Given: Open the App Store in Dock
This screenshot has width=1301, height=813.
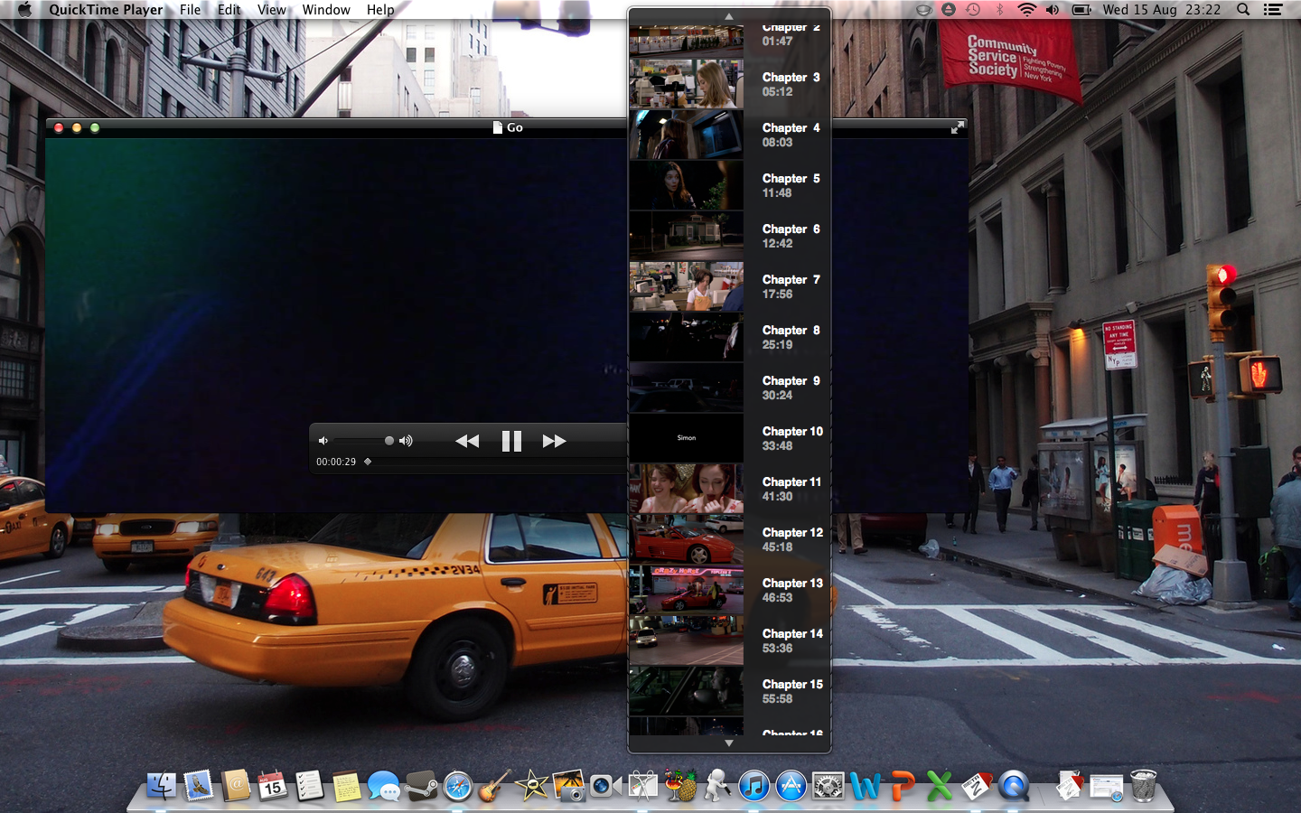Looking at the screenshot, I should point(791,786).
